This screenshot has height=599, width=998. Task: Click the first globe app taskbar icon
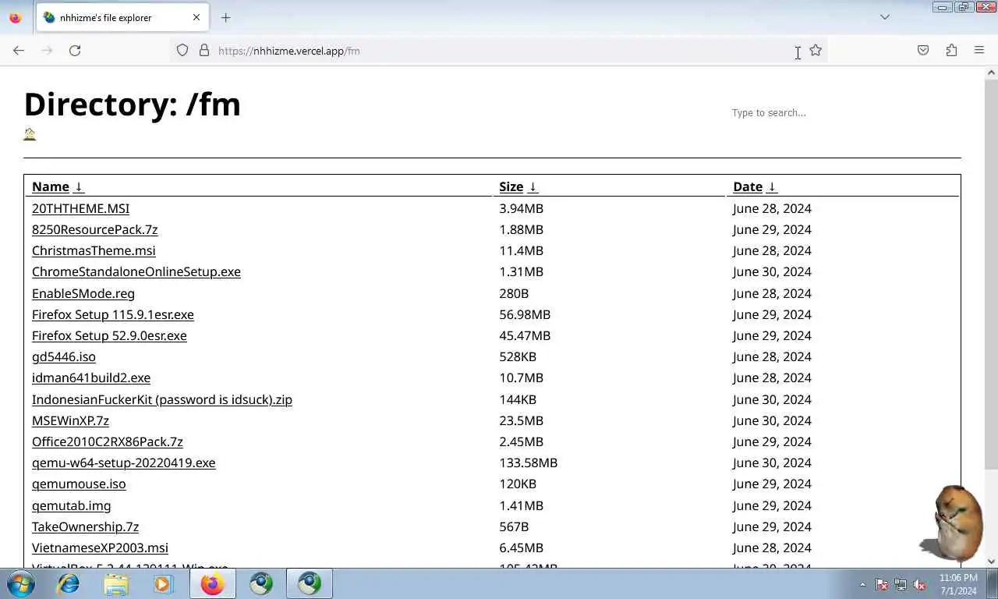point(261,583)
